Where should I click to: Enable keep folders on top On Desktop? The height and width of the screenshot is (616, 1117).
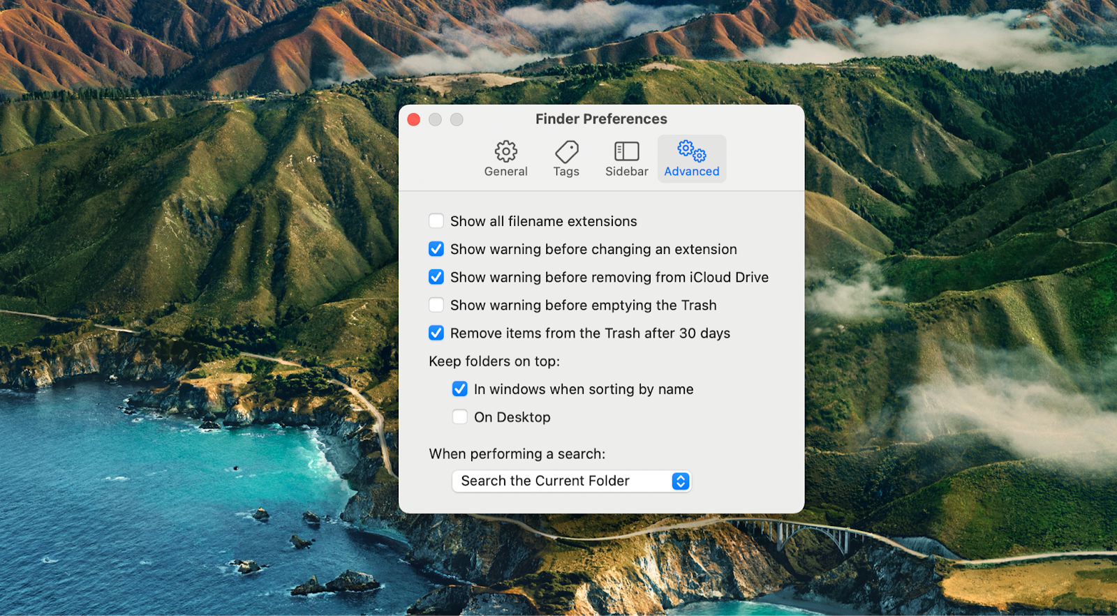460,416
